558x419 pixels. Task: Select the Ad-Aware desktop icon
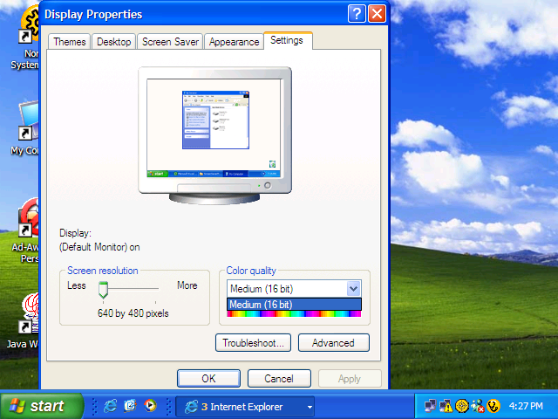point(25,230)
